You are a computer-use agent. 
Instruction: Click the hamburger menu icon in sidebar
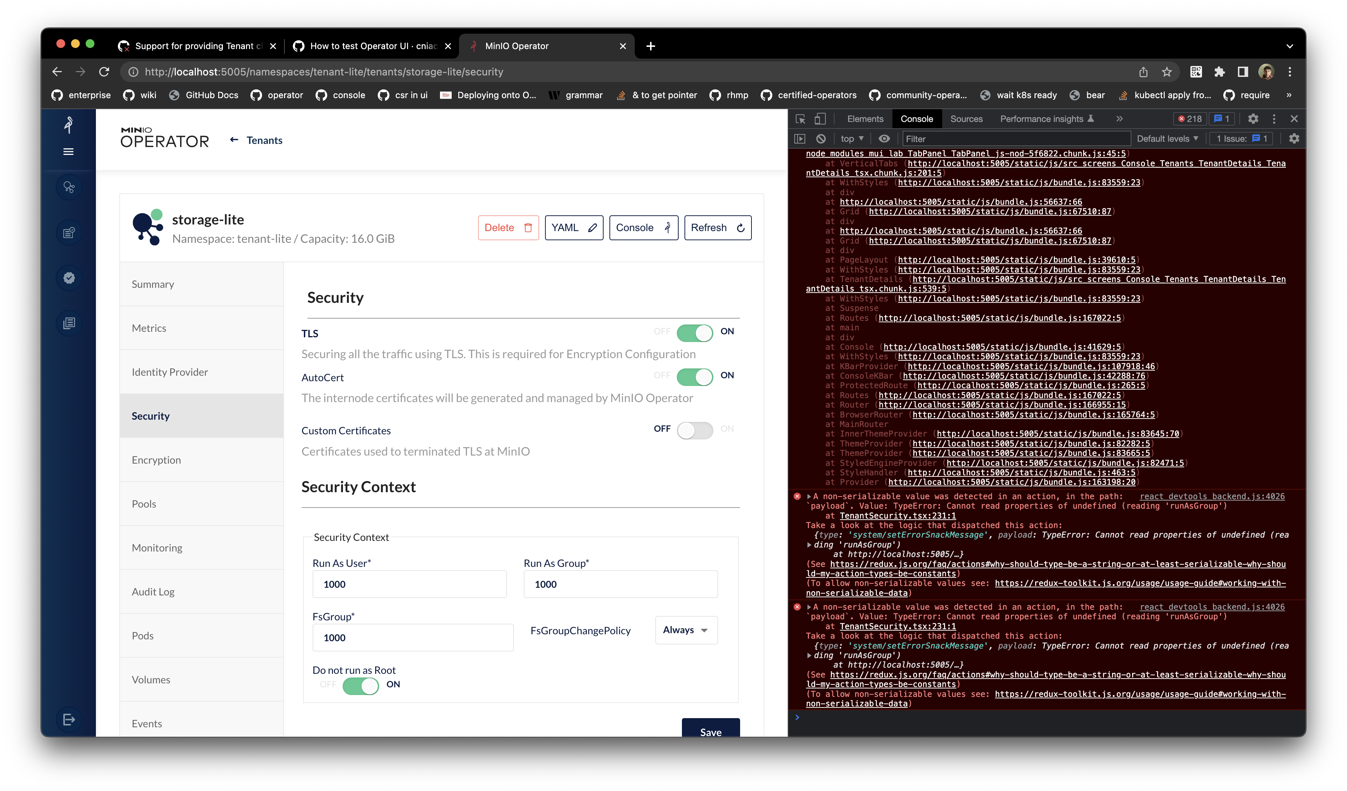coord(68,152)
